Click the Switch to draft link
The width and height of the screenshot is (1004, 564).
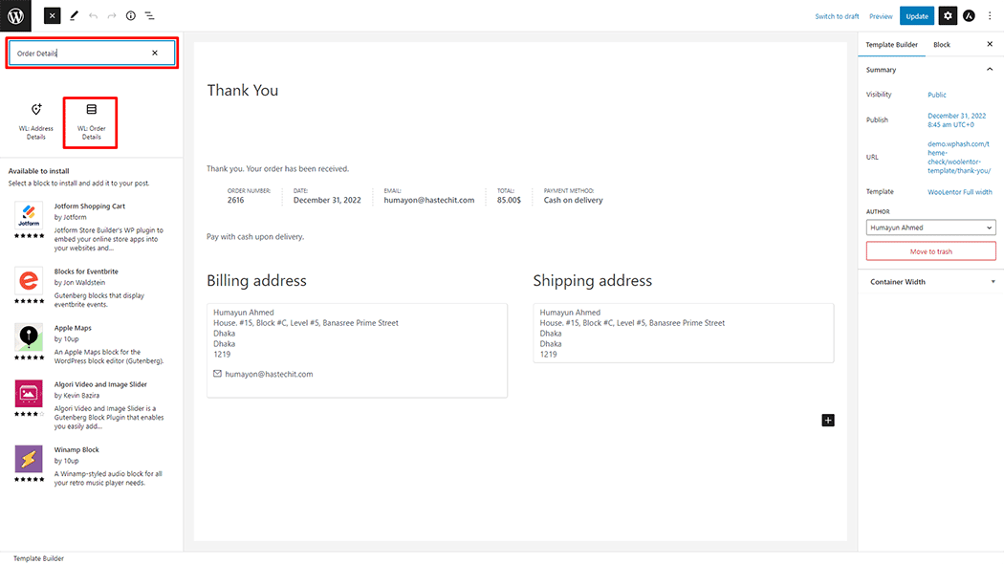click(x=837, y=16)
